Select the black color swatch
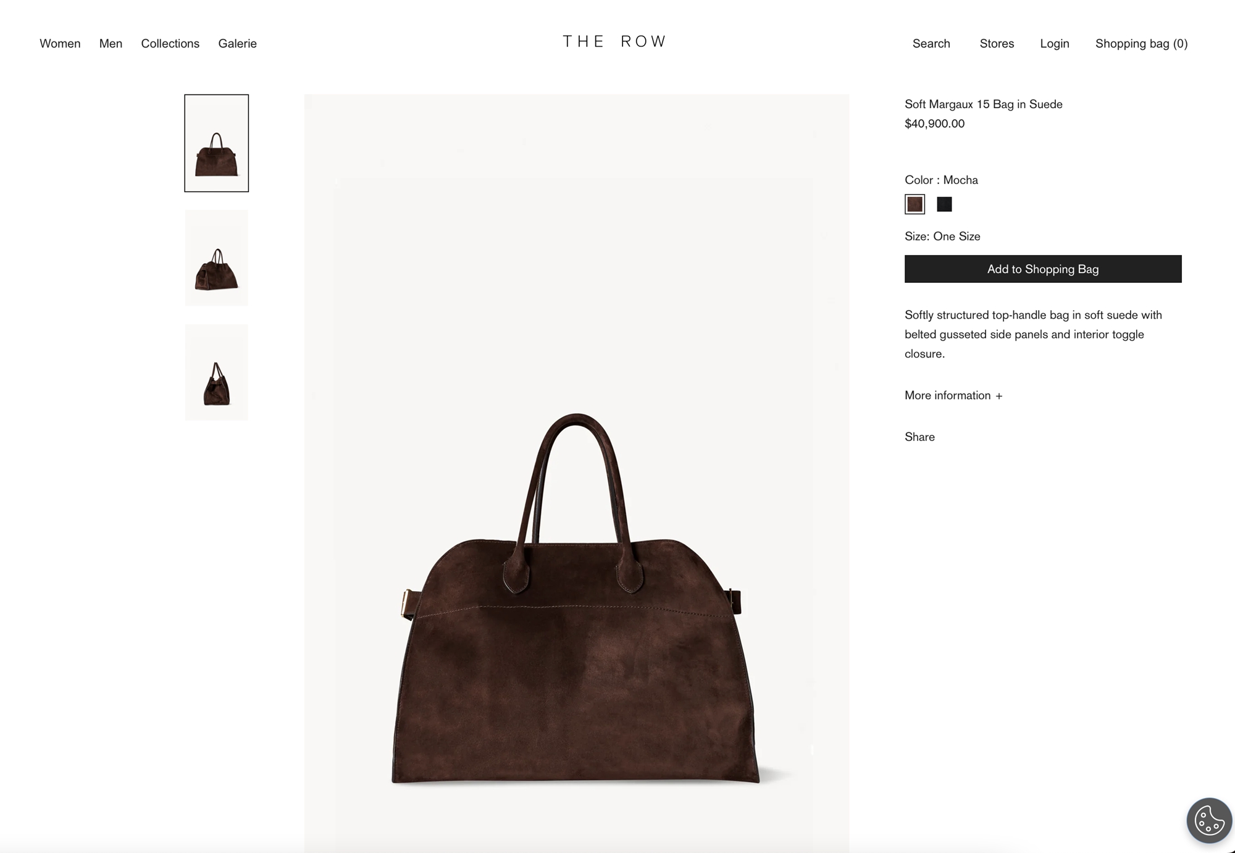 (x=944, y=204)
